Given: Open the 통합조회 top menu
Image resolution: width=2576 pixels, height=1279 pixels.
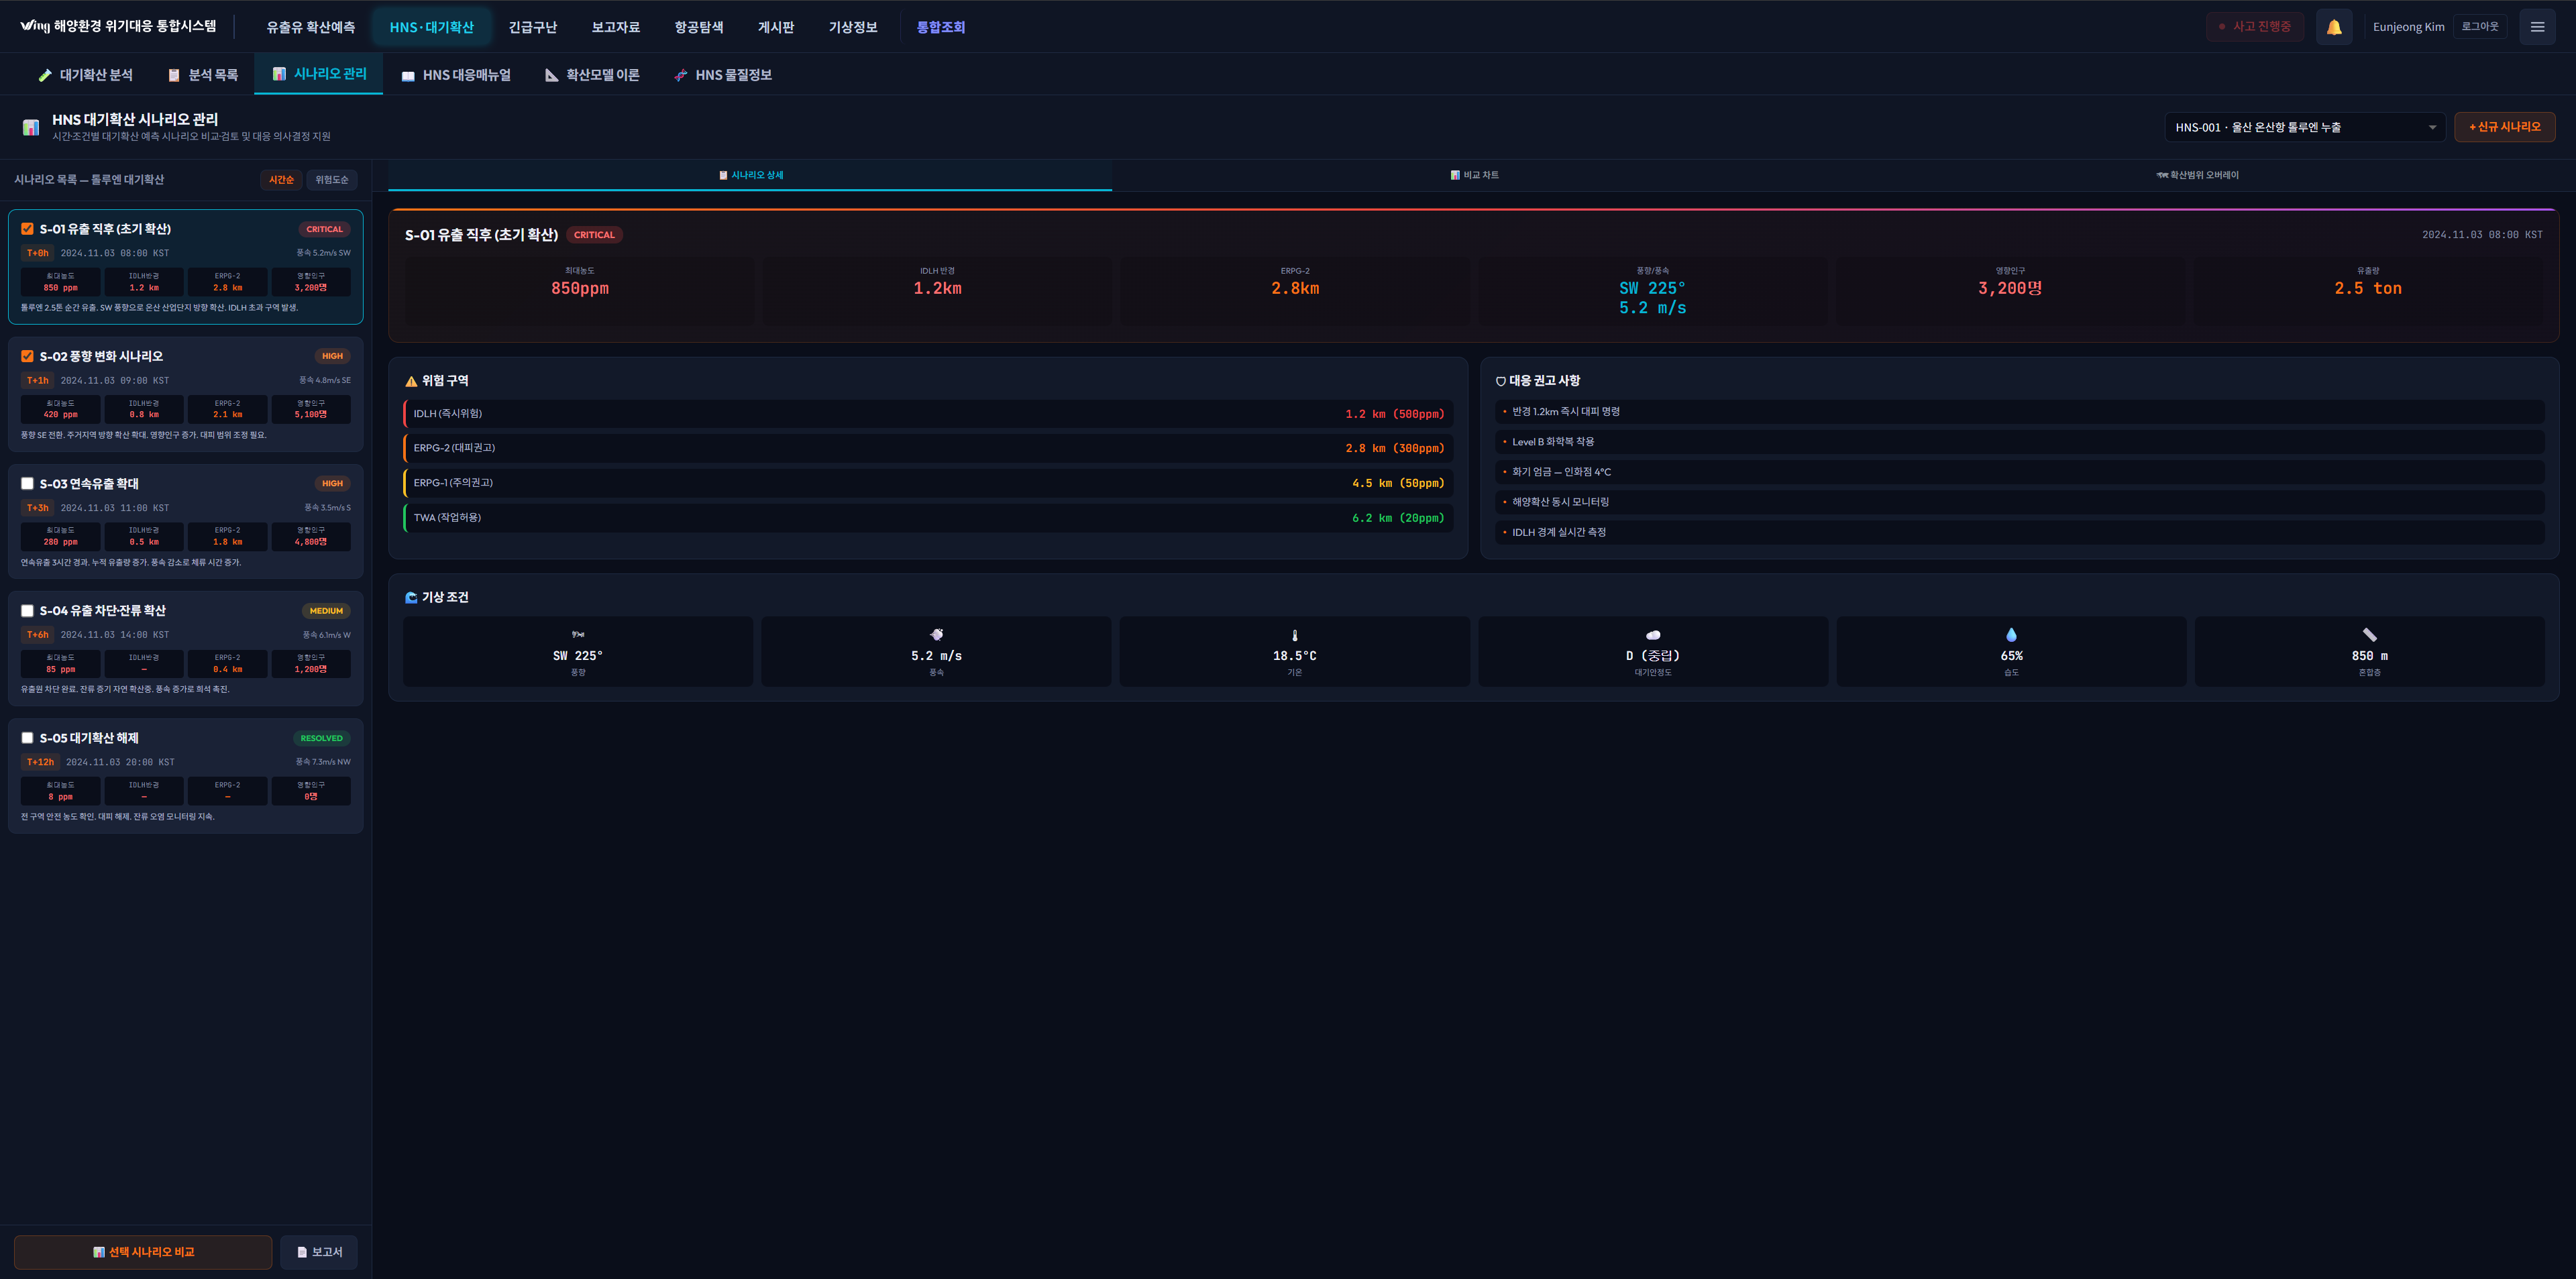Looking at the screenshot, I should coord(940,27).
